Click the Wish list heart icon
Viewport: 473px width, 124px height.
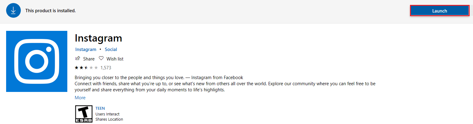coord(101,59)
